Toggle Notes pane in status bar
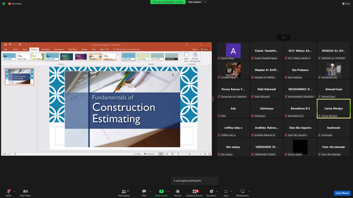This screenshot has height=198, width=353. (x=137, y=154)
